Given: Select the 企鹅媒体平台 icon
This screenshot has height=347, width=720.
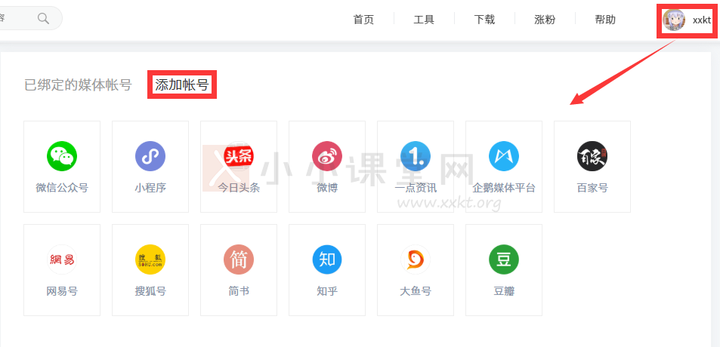Looking at the screenshot, I should (504, 156).
